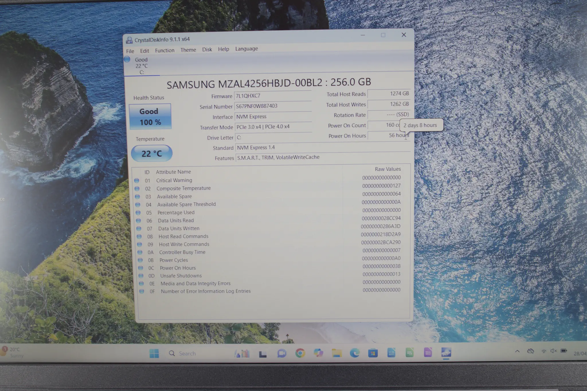Open the chat app on the taskbar
The width and height of the screenshot is (587, 391).
(282, 354)
